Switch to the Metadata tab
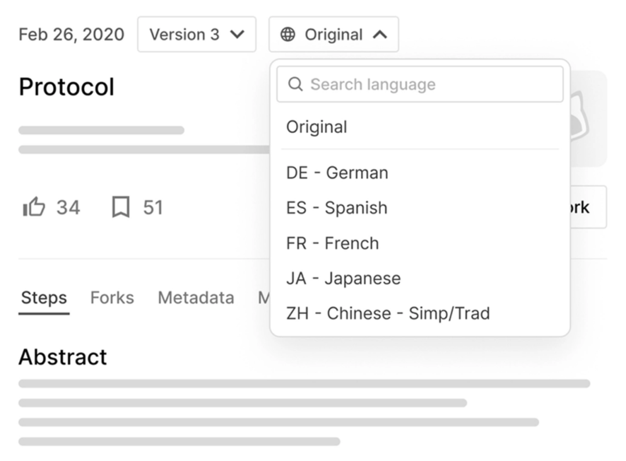 tap(196, 298)
